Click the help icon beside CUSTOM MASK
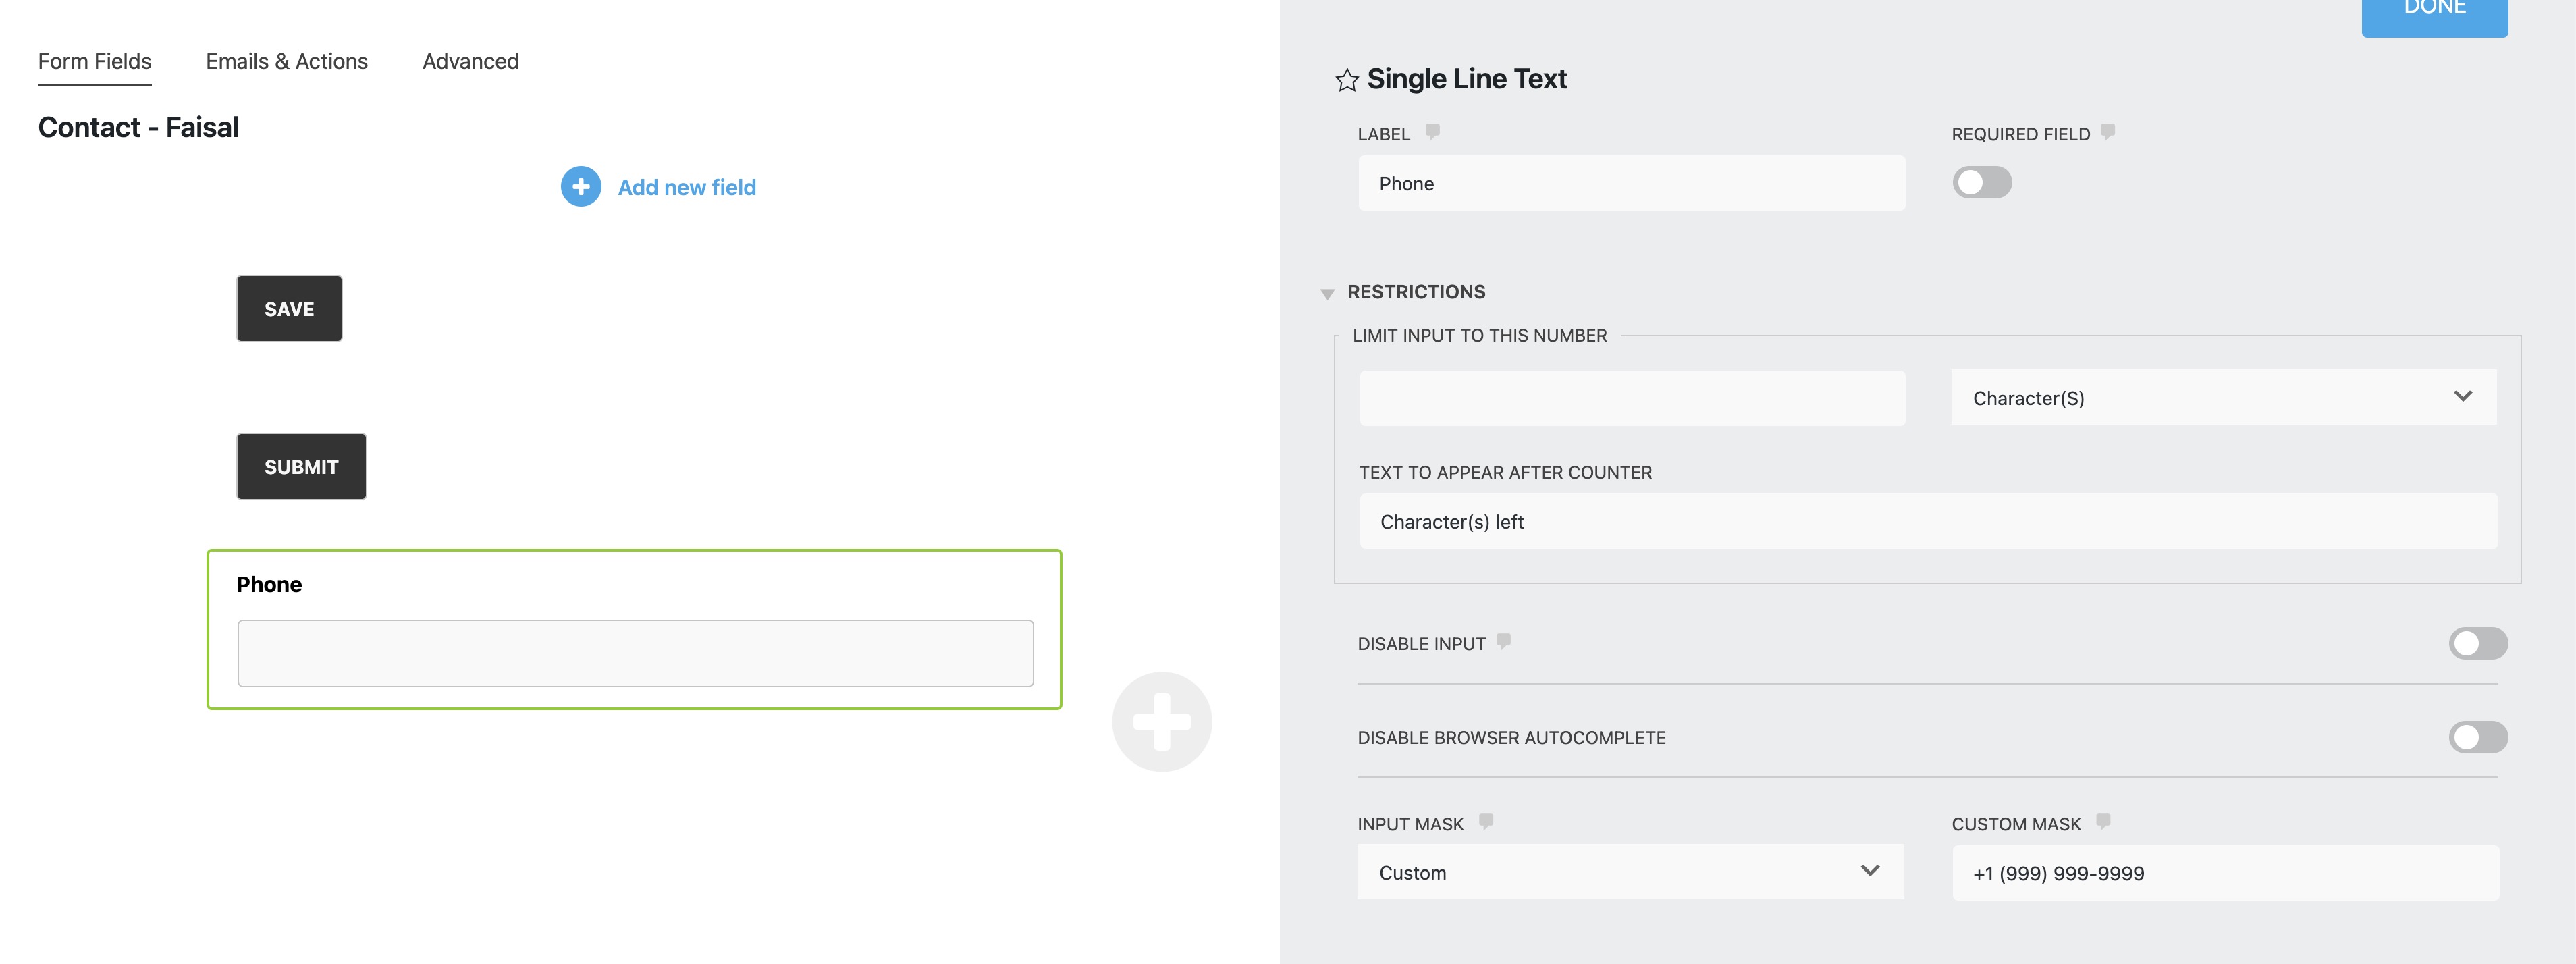Viewport: 2576px width, 964px height. coord(2103,821)
